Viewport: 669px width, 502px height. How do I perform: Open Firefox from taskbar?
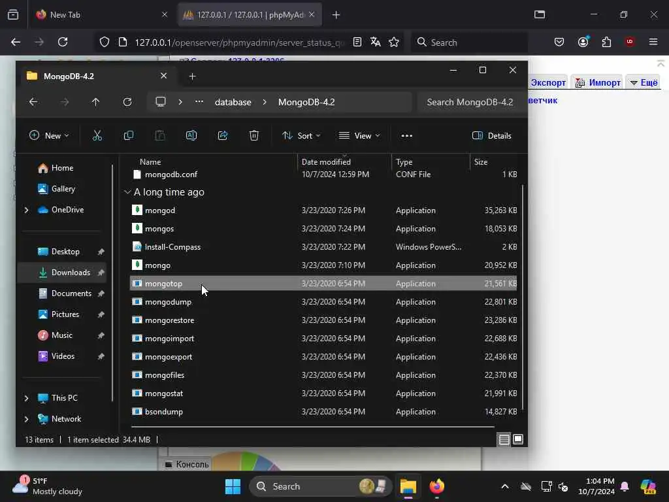[x=437, y=486]
